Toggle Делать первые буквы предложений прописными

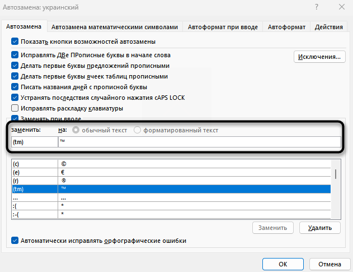coord(15,66)
